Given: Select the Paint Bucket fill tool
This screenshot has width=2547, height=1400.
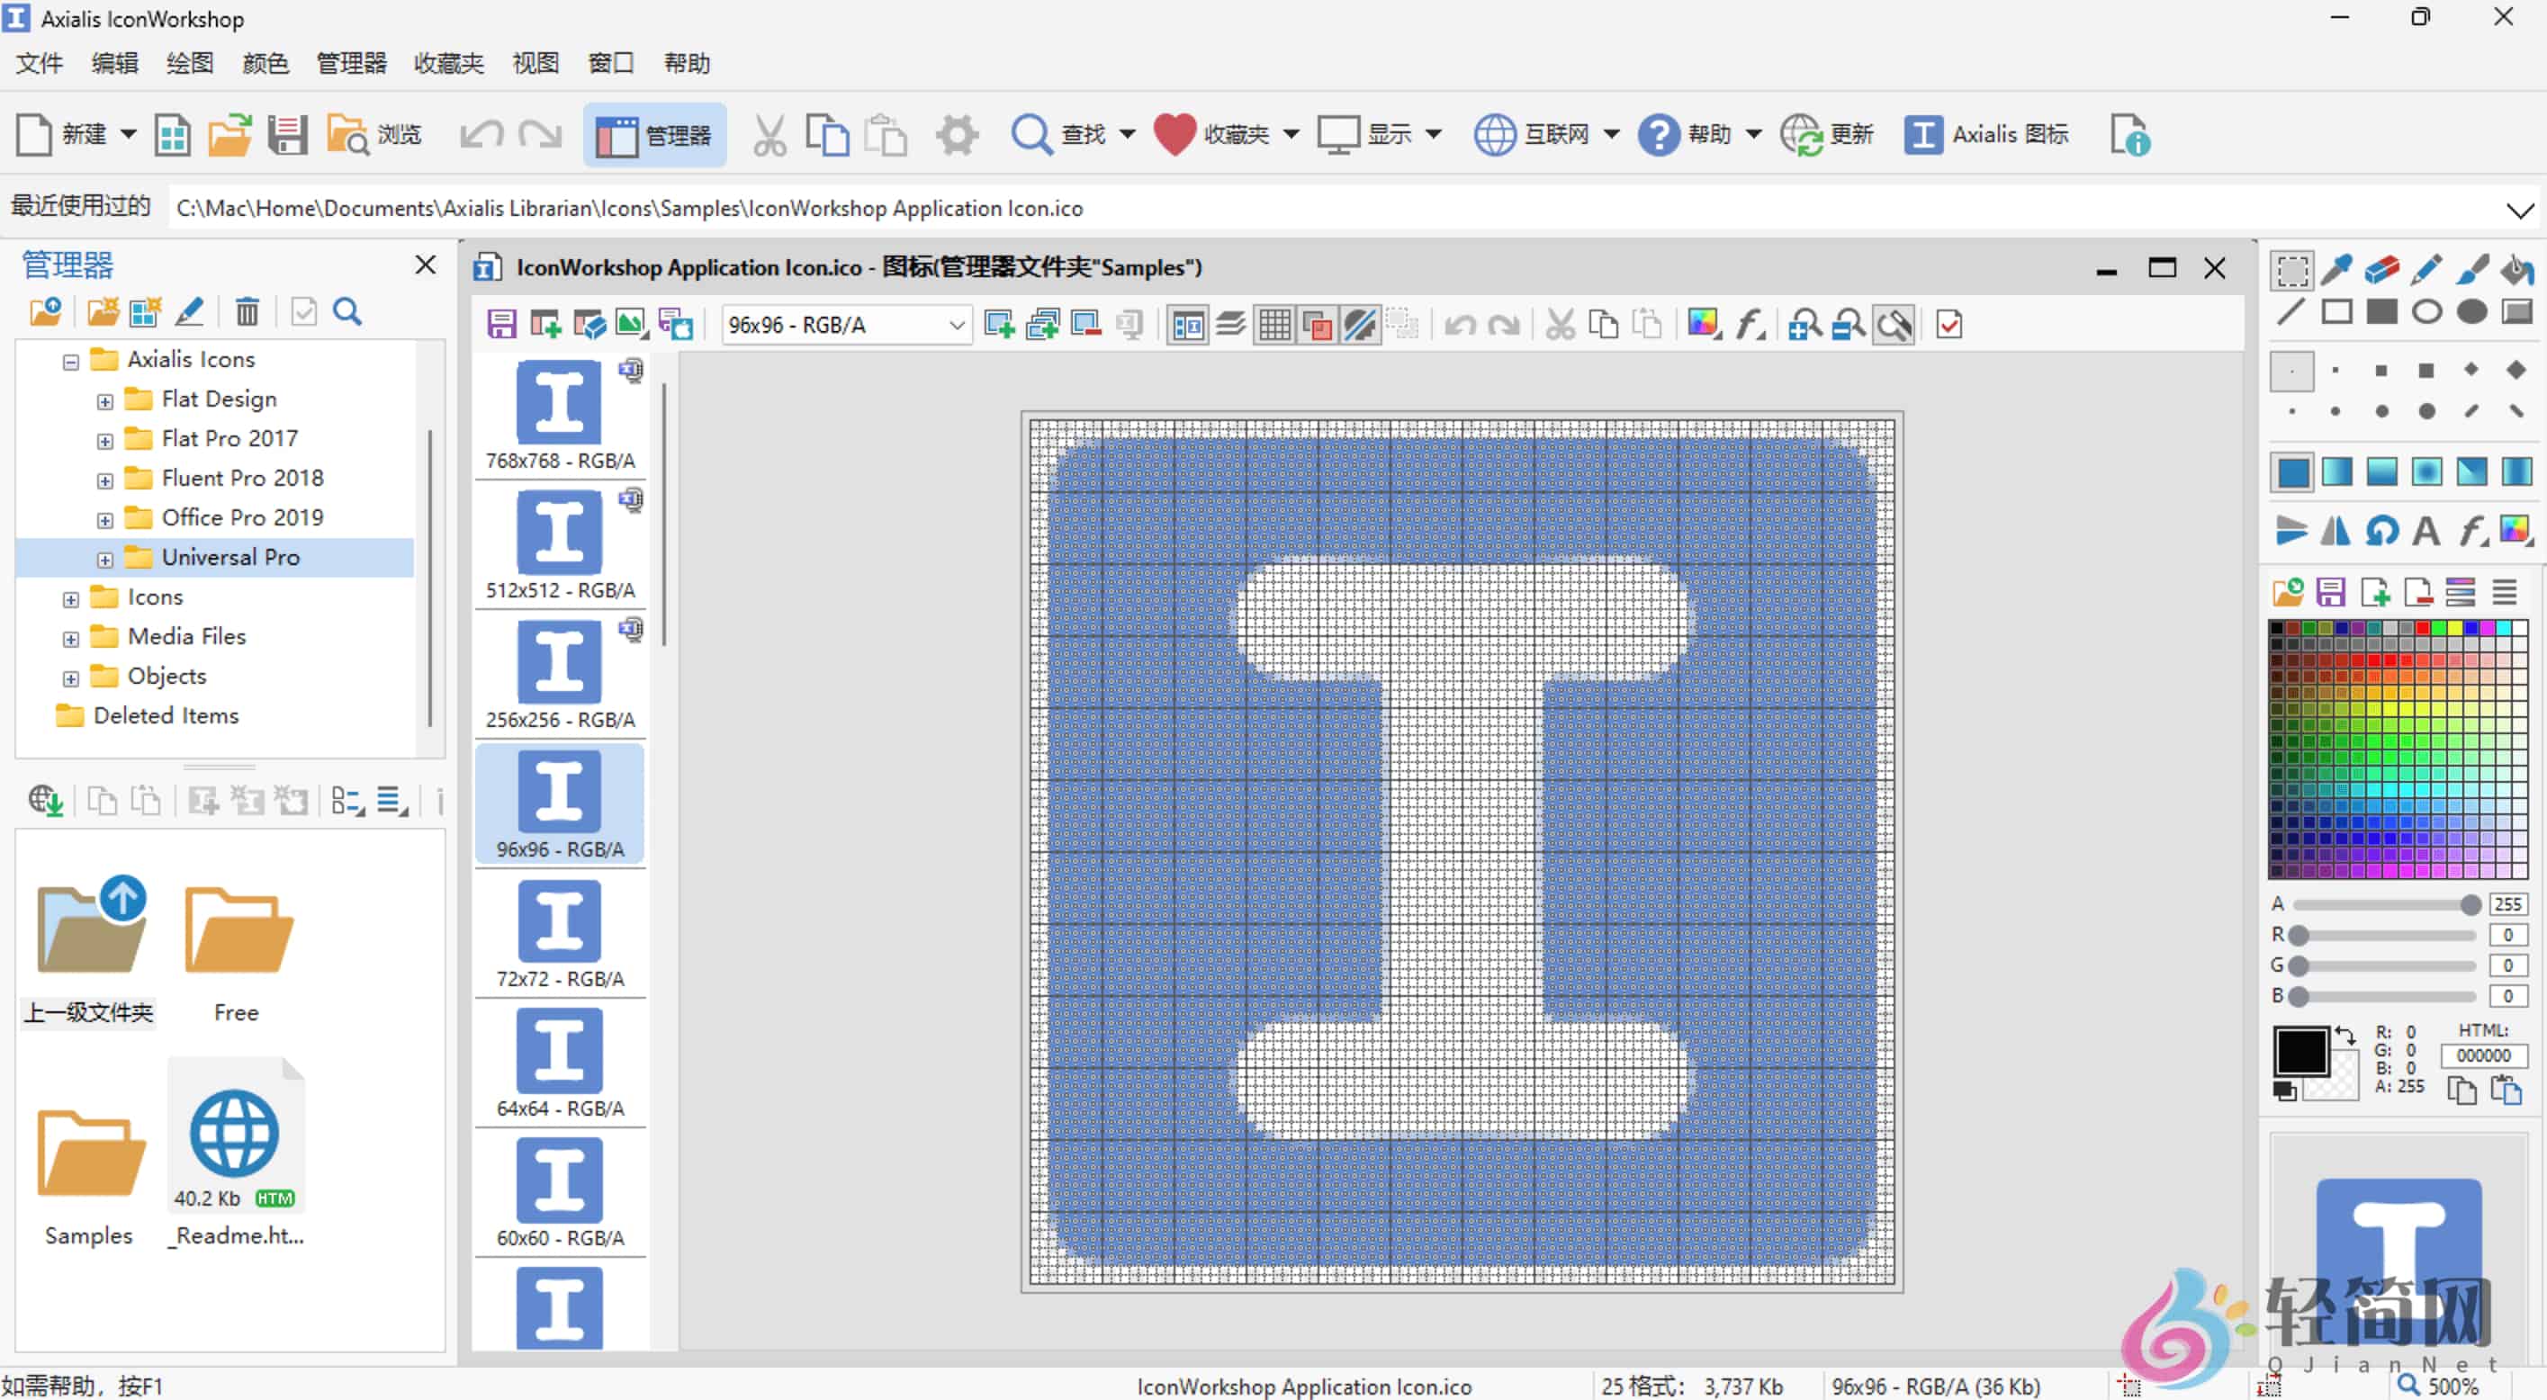Looking at the screenshot, I should tap(2516, 269).
